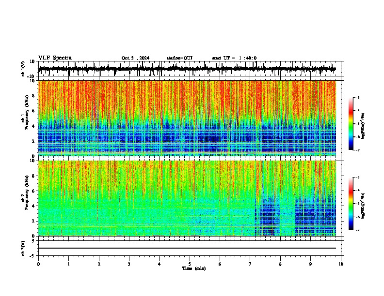Click the "Time (min)" axis title

point(194,268)
